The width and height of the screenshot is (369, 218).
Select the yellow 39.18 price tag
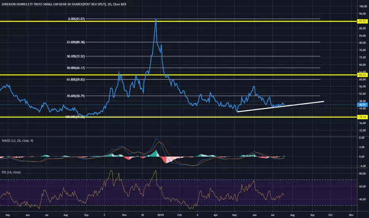tap(362, 117)
